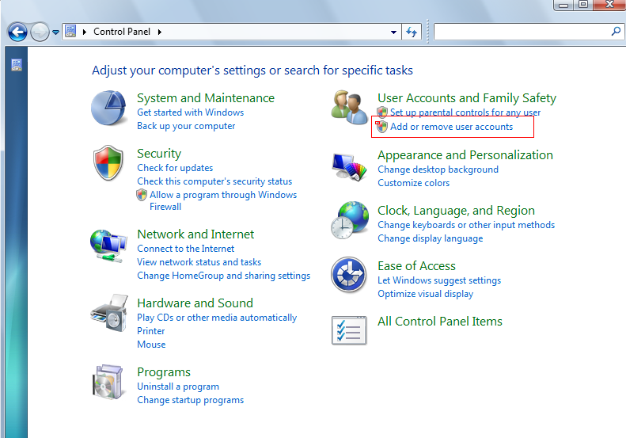This screenshot has height=438, width=626.
Task: Open System and Maintenance heading
Action: click(206, 98)
